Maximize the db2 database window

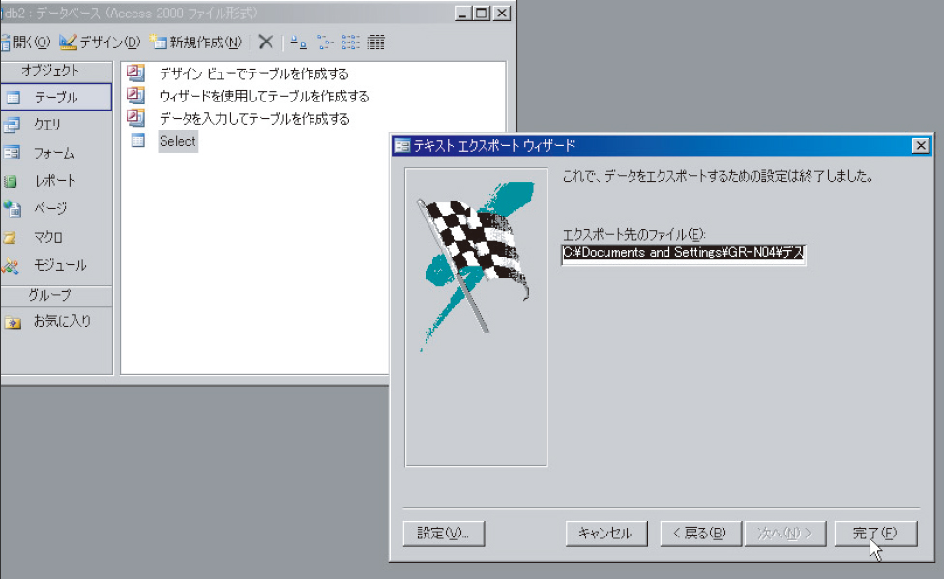pyautogui.click(x=482, y=13)
